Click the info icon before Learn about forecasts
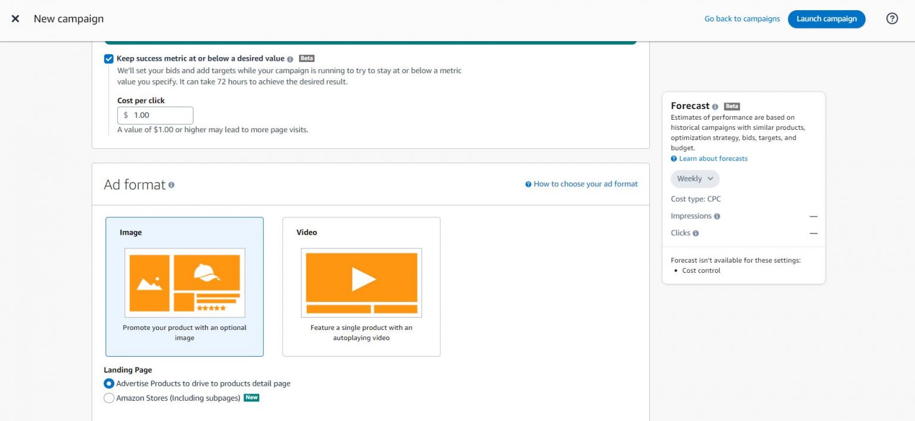Viewport: 915px width, 421px height. (x=674, y=158)
